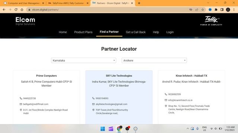Click the Prime Computers partner title
Image resolution: width=238 pixels, height=133 pixels.
(x=46, y=76)
